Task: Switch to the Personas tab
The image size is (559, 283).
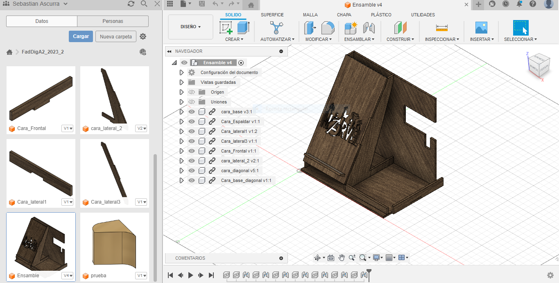Action: pos(113,21)
